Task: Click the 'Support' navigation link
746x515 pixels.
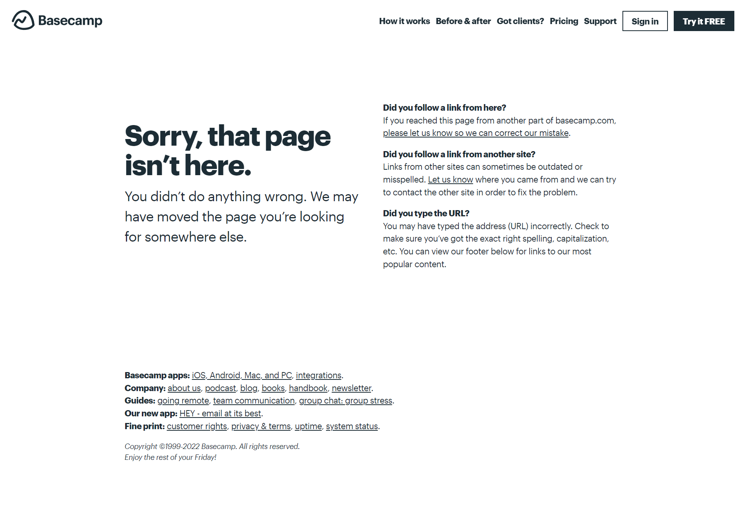Action: click(x=600, y=21)
